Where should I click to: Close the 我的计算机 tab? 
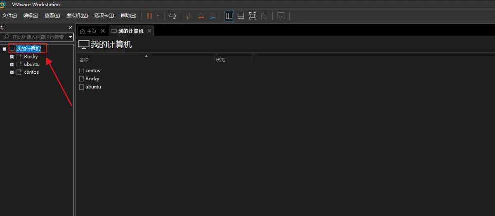tap(149, 31)
